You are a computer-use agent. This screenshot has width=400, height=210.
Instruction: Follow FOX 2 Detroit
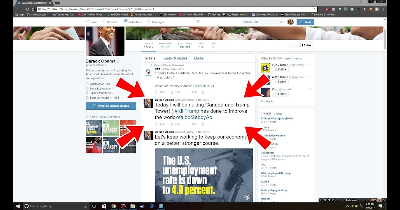pos(281,70)
